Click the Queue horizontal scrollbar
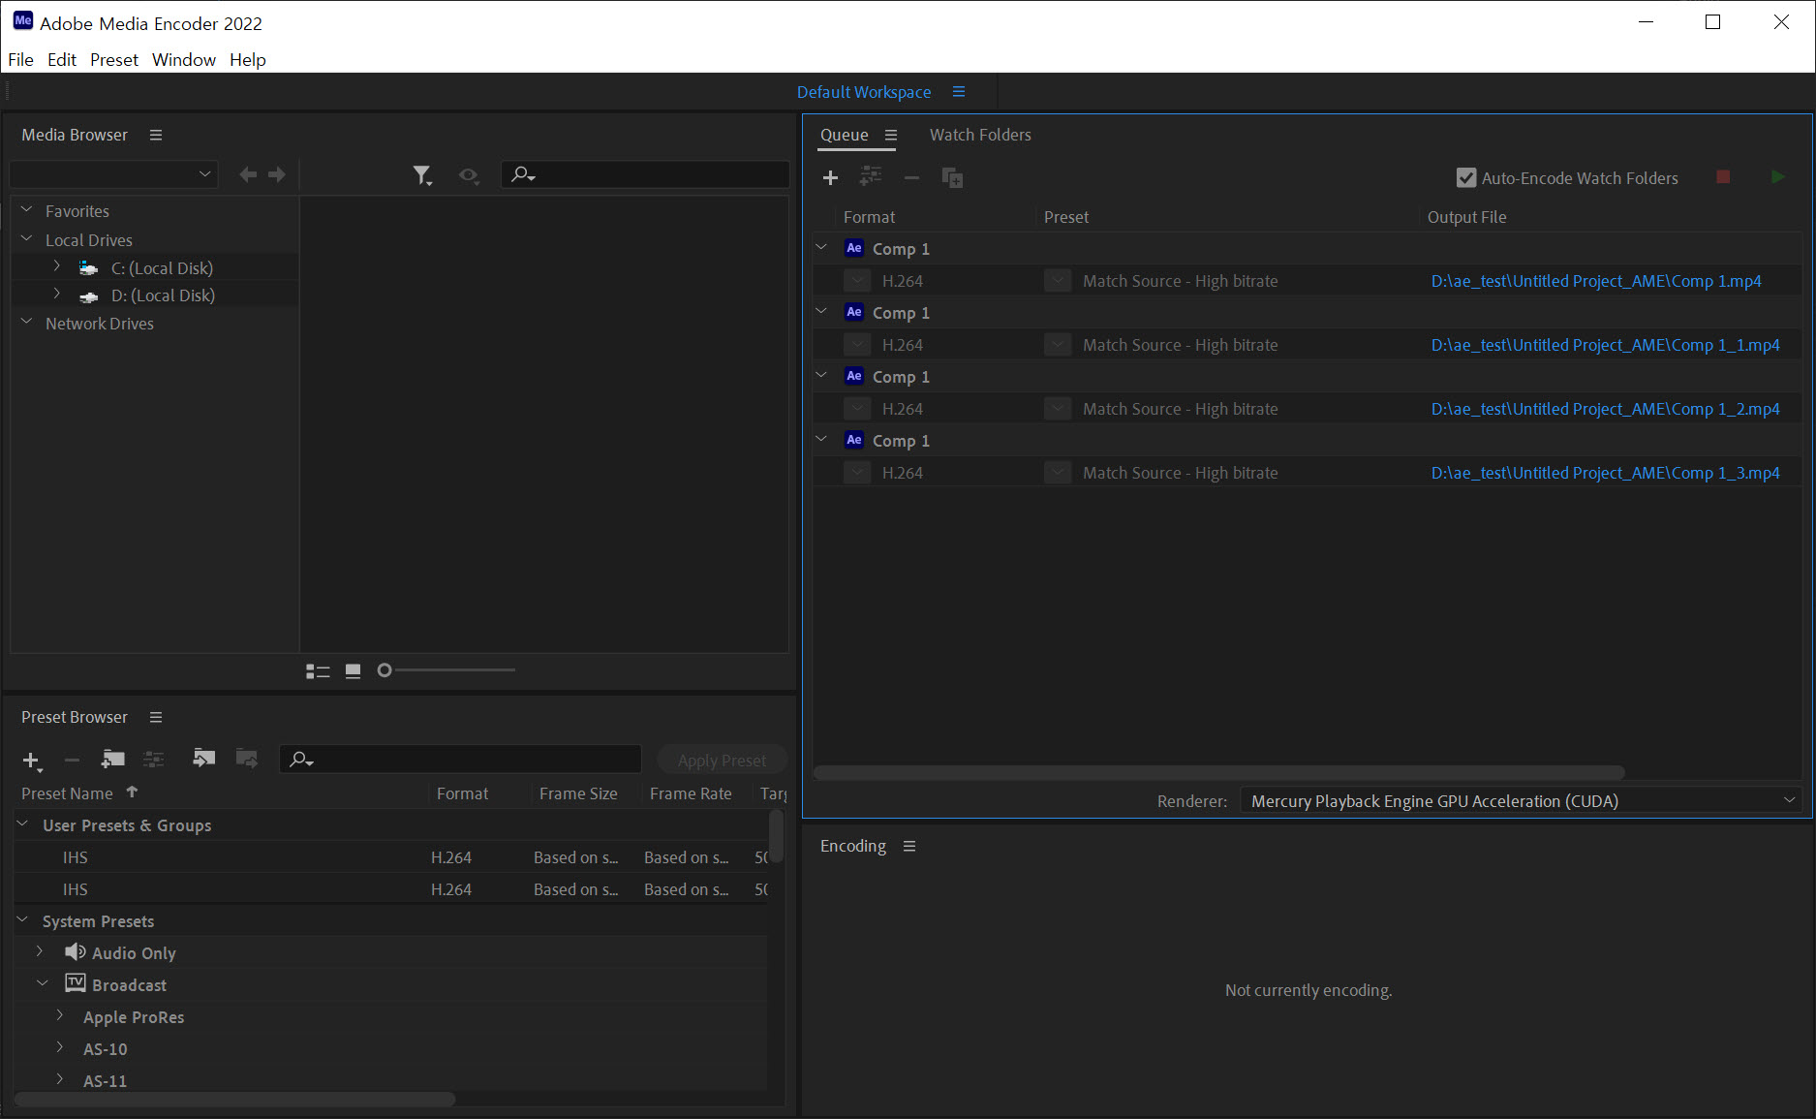The width and height of the screenshot is (1816, 1119). [x=1218, y=773]
